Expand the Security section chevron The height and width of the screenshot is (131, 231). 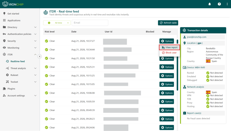(x=36, y=41)
